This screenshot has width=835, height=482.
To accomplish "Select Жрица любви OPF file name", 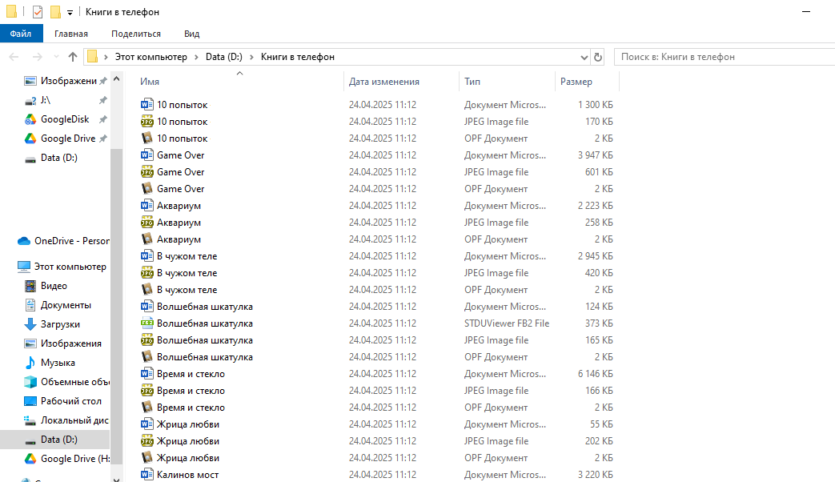I will click(x=188, y=458).
